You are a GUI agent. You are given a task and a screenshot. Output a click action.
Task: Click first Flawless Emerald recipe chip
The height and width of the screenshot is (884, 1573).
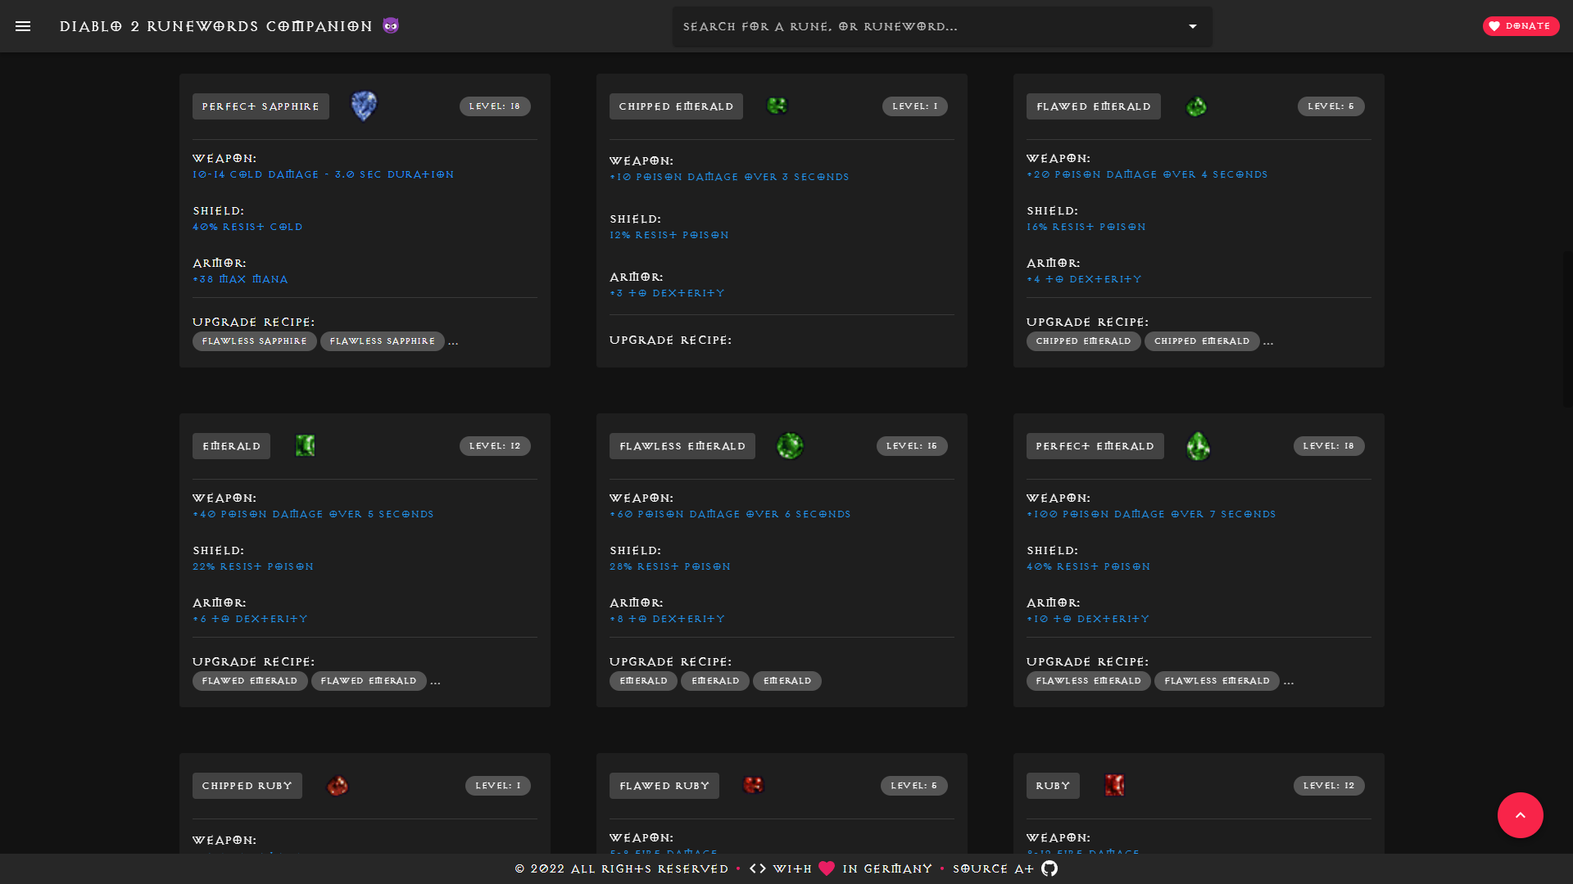[1088, 681]
